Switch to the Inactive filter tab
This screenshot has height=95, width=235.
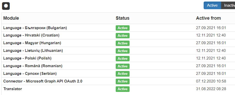[228, 5]
